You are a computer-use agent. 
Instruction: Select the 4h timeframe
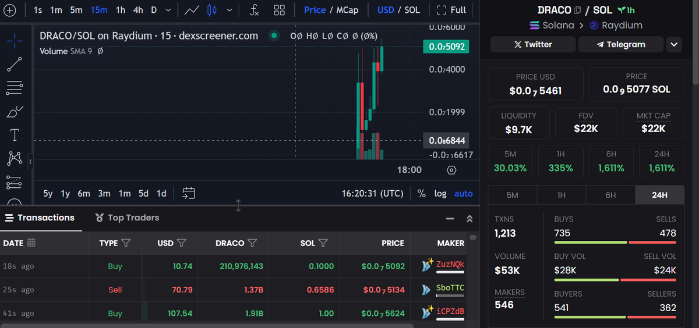tap(138, 10)
